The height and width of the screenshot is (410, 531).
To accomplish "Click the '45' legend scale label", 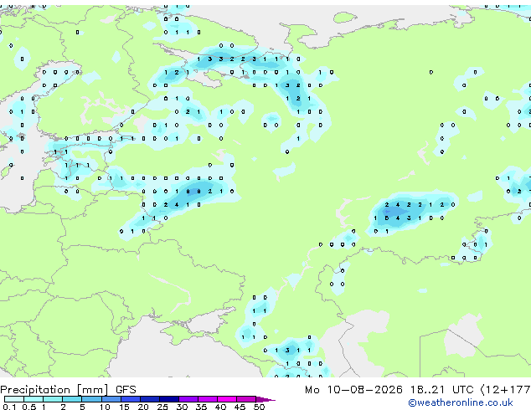I will point(240,407).
